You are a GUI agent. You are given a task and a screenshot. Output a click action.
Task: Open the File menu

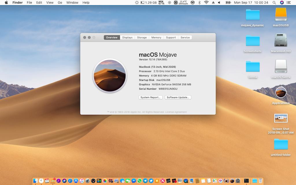[29, 2]
